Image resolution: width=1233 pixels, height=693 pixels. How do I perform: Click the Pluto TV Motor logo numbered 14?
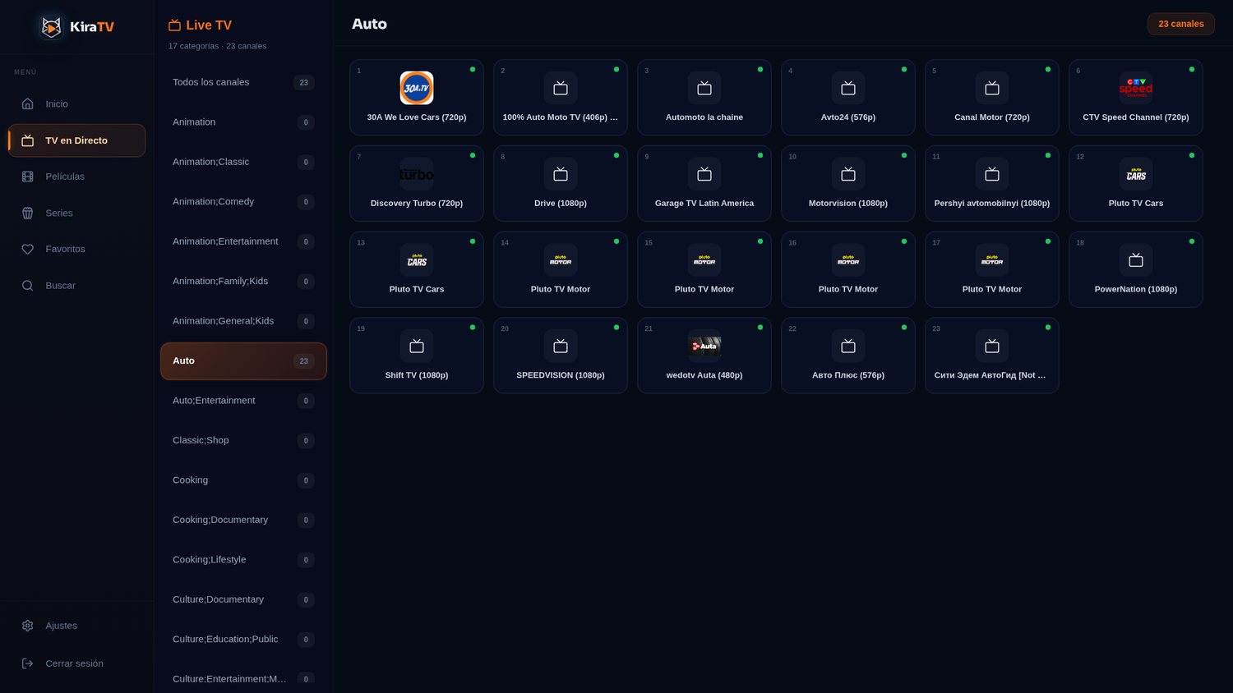(561, 260)
